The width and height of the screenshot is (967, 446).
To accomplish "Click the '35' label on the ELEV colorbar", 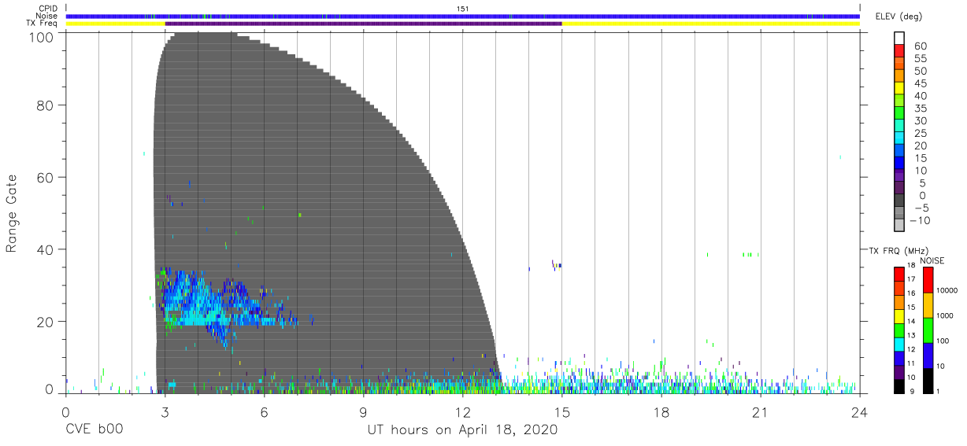I will [921, 109].
